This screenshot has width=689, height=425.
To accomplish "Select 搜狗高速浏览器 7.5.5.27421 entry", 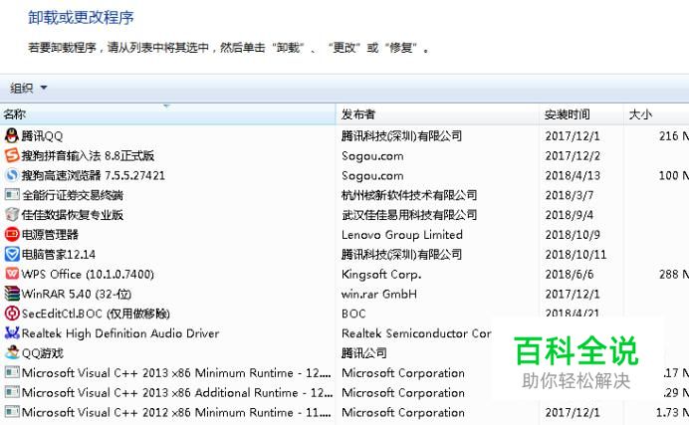I will 94,175.
